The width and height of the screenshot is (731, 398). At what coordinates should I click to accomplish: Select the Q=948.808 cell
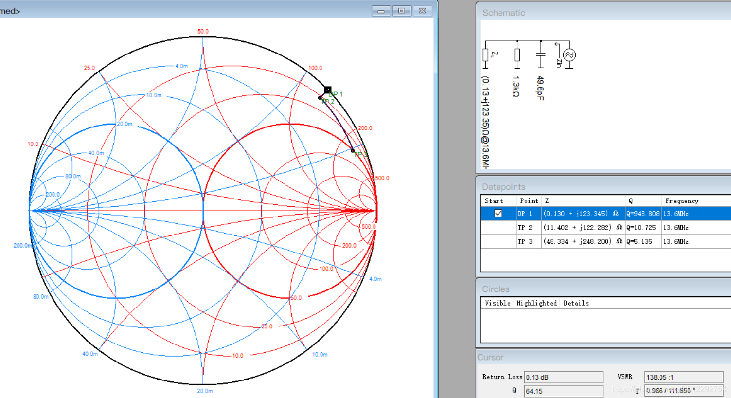pyautogui.click(x=643, y=213)
